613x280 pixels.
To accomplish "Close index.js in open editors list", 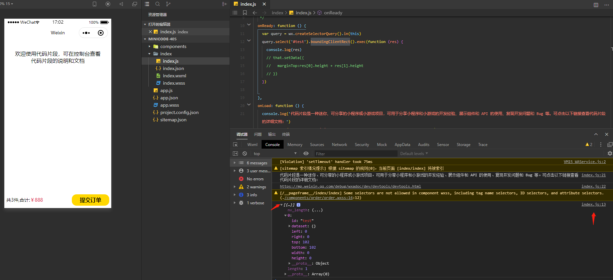I will 150,32.
